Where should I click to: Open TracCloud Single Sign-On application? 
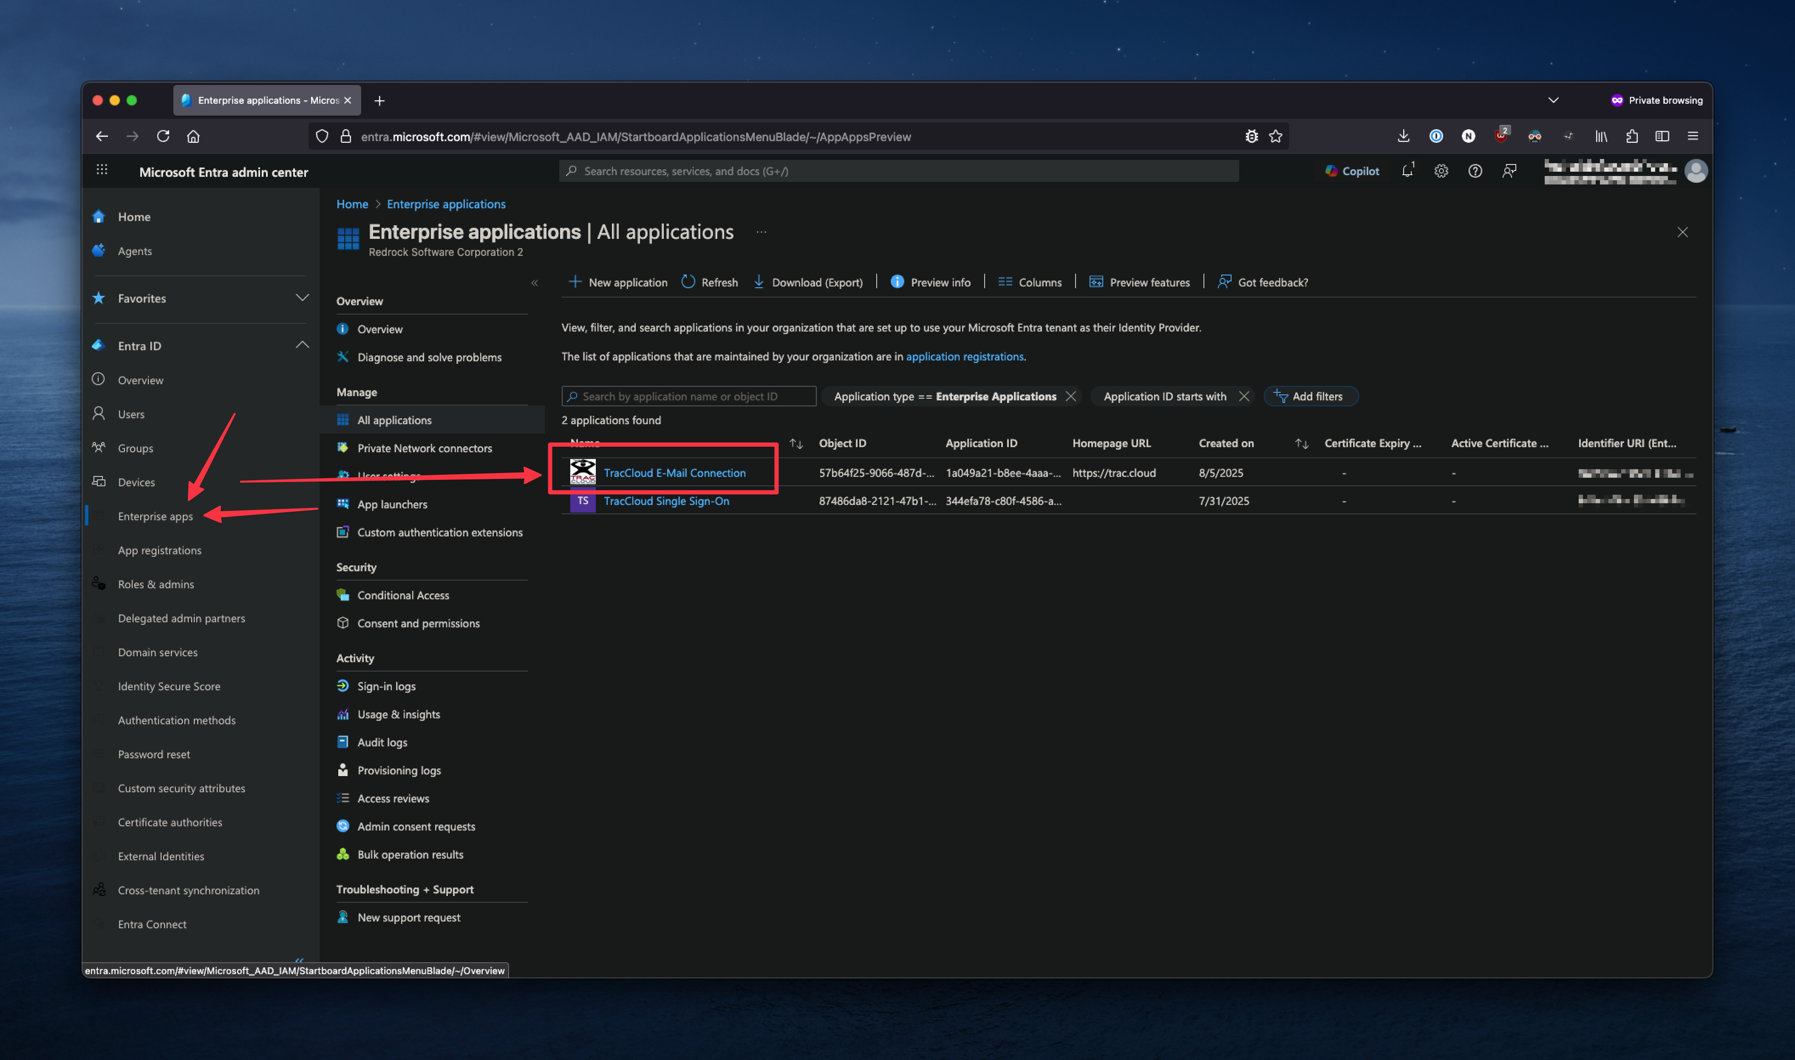pyautogui.click(x=666, y=501)
